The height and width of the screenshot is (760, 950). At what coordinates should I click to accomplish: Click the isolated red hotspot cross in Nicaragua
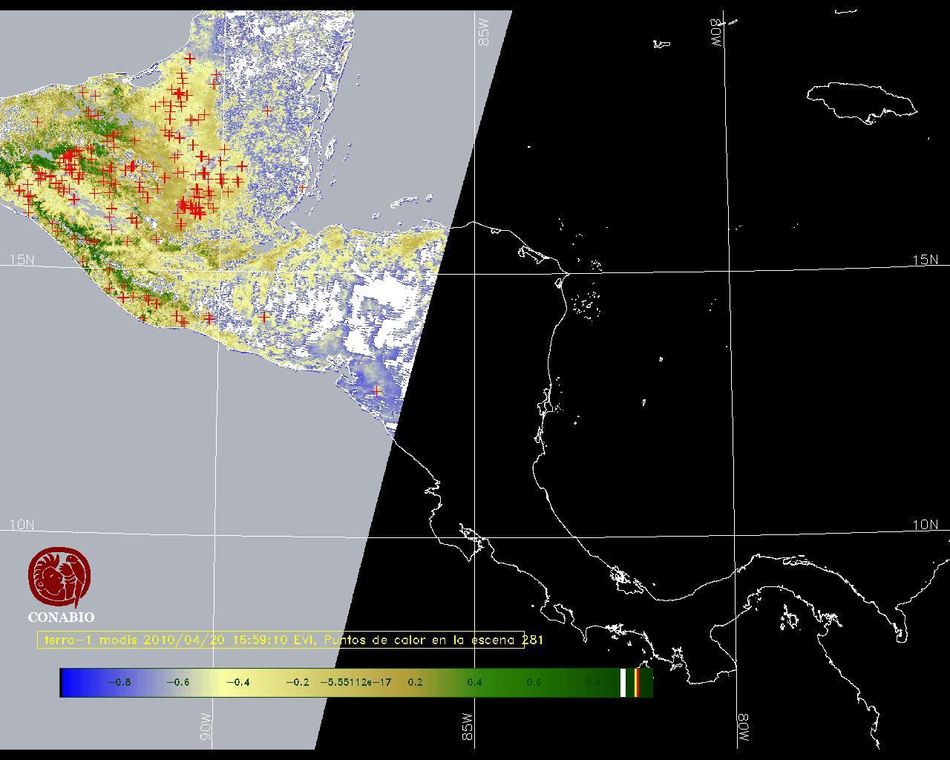[x=377, y=390]
